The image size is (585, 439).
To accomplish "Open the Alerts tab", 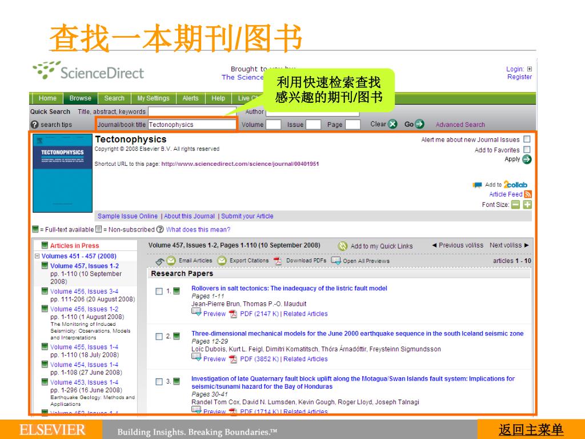I will (190, 98).
